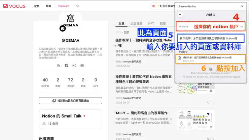Click the 40 篇文章 count

coord(45,82)
